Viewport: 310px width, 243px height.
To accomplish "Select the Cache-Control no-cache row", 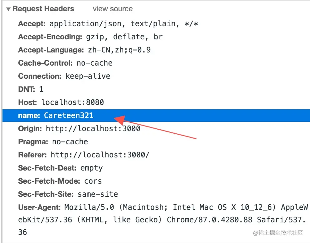I will coord(65,63).
